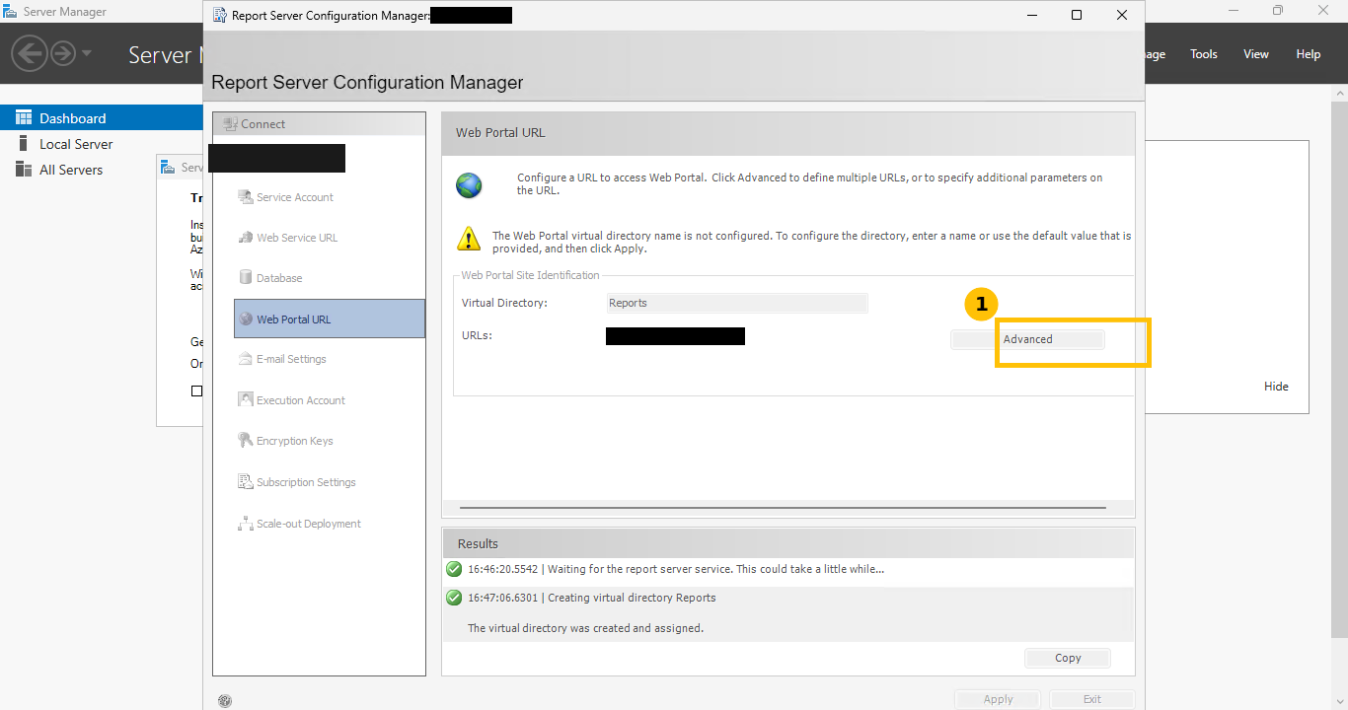Open the Database configuration page
The image size is (1348, 710).
[270, 278]
